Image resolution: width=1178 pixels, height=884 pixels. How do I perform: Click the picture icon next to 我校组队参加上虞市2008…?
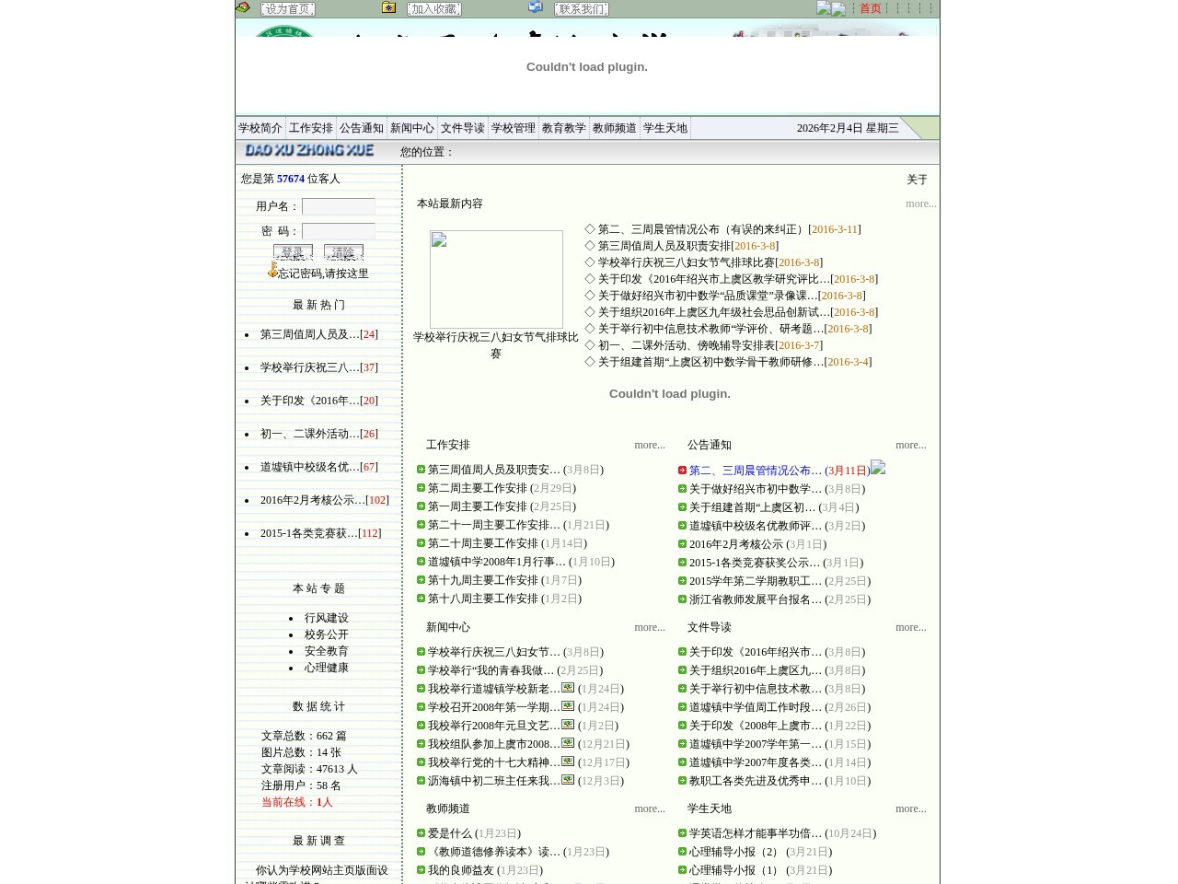point(568,743)
